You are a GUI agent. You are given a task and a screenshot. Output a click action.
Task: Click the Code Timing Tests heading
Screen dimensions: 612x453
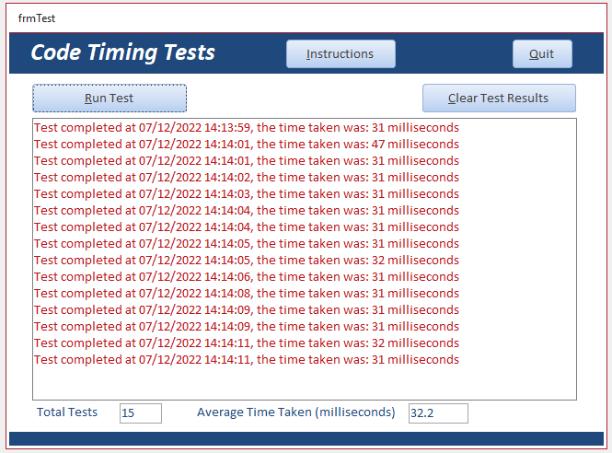123,53
